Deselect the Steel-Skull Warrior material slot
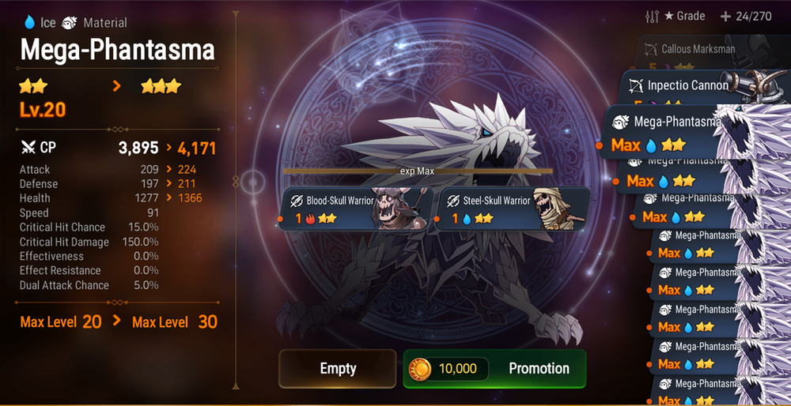The height and width of the screenshot is (406, 791). pyautogui.click(x=512, y=209)
